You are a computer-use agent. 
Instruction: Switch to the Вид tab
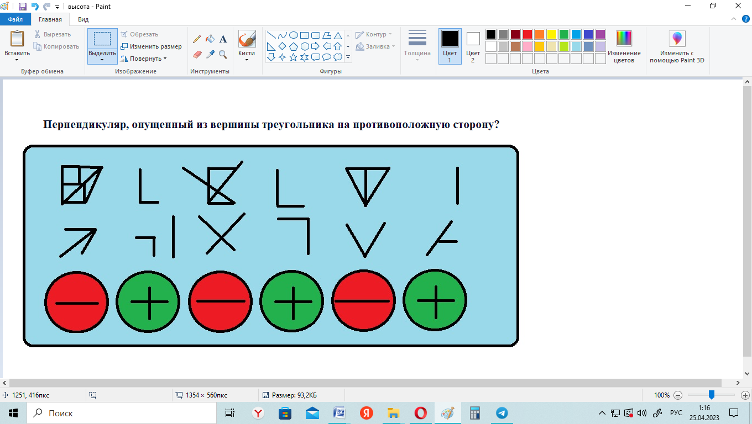click(83, 19)
